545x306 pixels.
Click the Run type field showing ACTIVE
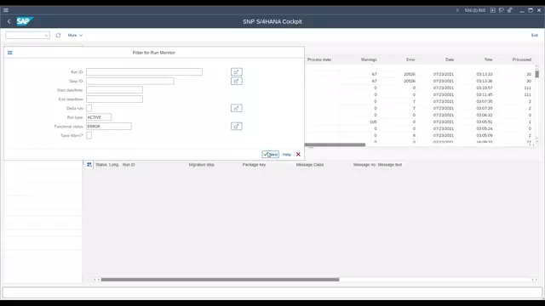coord(99,117)
